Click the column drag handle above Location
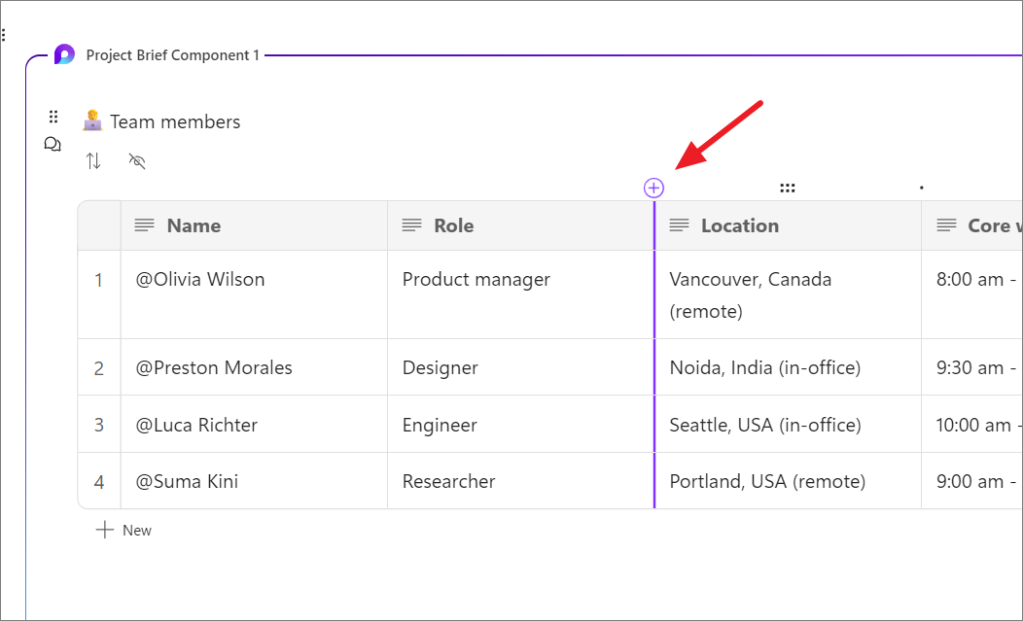Viewport: 1023px width, 621px height. click(788, 188)
